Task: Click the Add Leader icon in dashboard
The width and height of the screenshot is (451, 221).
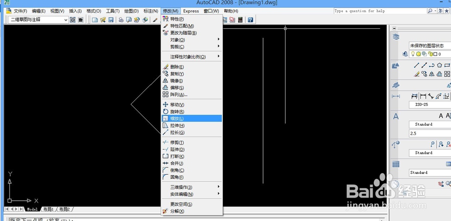Action: [441, 144]
